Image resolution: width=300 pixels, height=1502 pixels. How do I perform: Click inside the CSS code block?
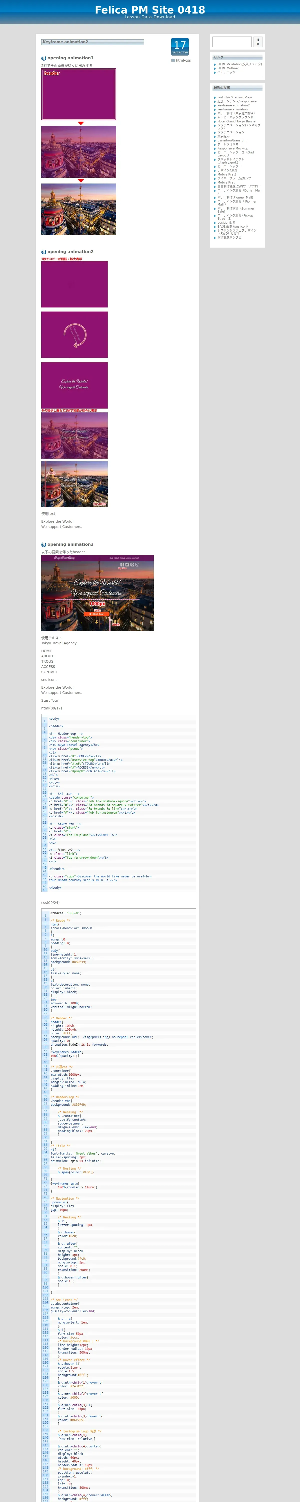[x=119, y=1205]
